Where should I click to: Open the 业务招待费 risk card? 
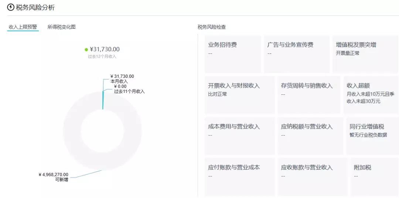click(x=233, y=54)
